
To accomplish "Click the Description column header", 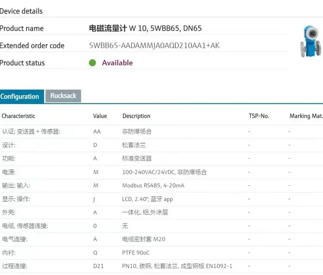I will (136, 116).
